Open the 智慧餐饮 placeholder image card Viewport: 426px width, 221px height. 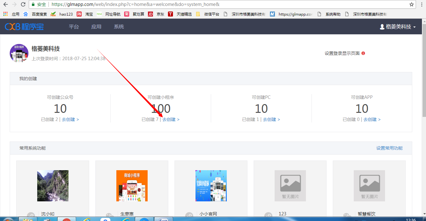369,186
